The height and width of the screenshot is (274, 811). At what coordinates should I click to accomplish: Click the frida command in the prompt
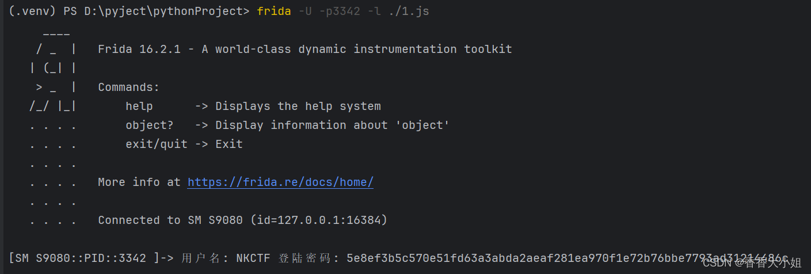(274, 12)
